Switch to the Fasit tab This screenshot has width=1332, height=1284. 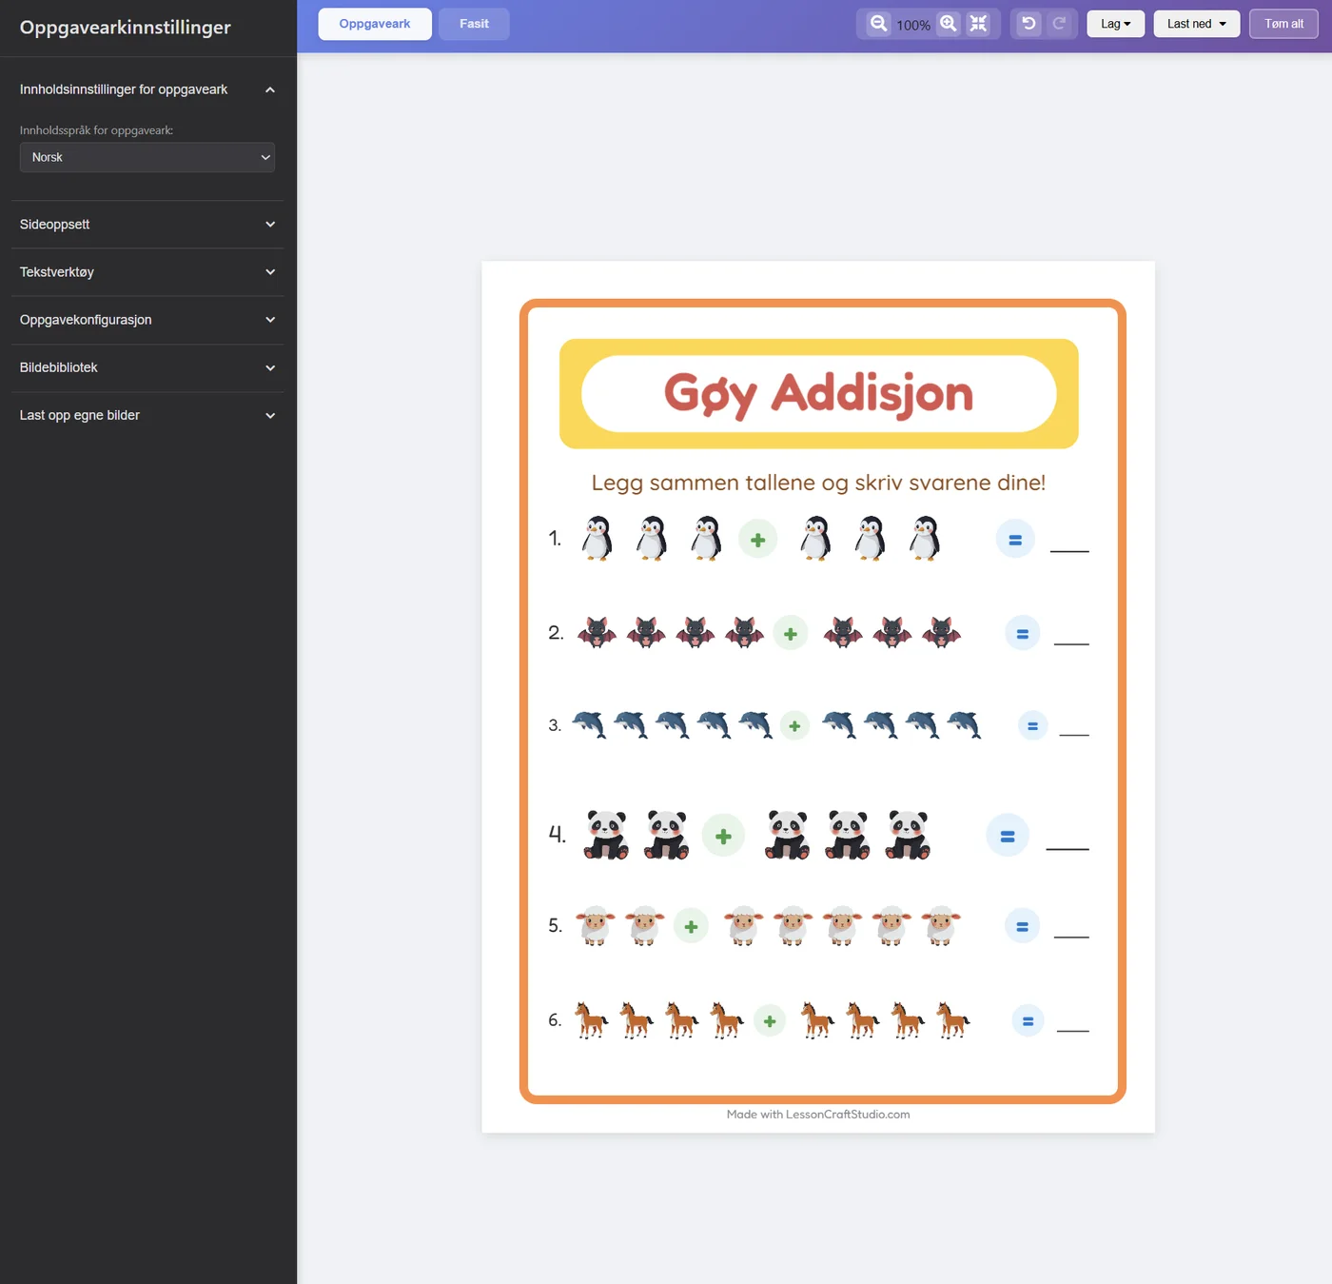(x=474, y=24)
